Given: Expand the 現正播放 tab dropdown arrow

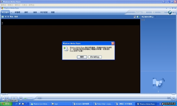Looking at the screenshot, I should tap(11, 12).
